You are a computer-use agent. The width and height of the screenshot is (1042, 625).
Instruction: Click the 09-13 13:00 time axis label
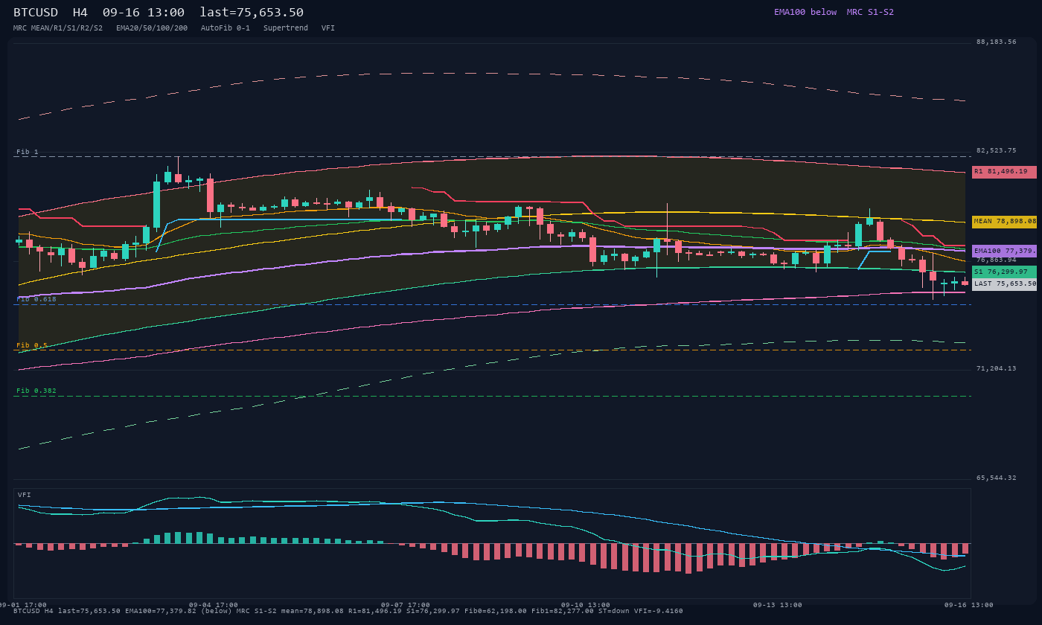[778, 605]
